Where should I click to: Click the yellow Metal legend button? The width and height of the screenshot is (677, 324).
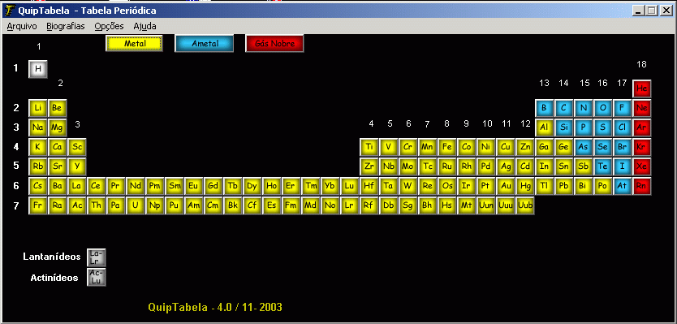click(134, 44)
